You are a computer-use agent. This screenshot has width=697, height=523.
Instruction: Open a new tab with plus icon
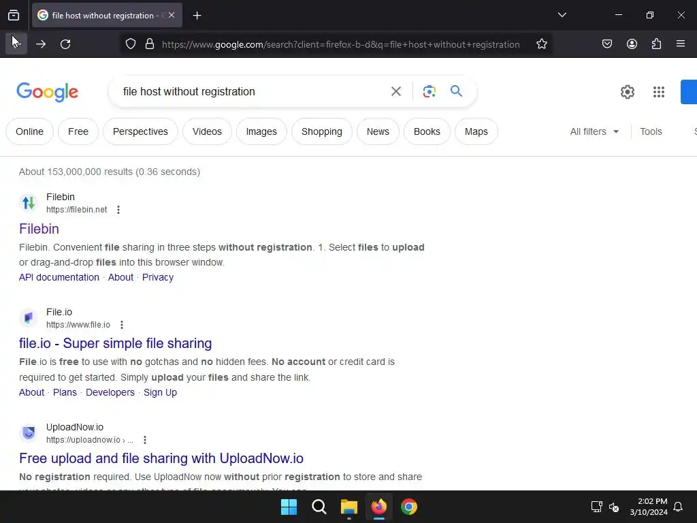(x=197, y=16)
